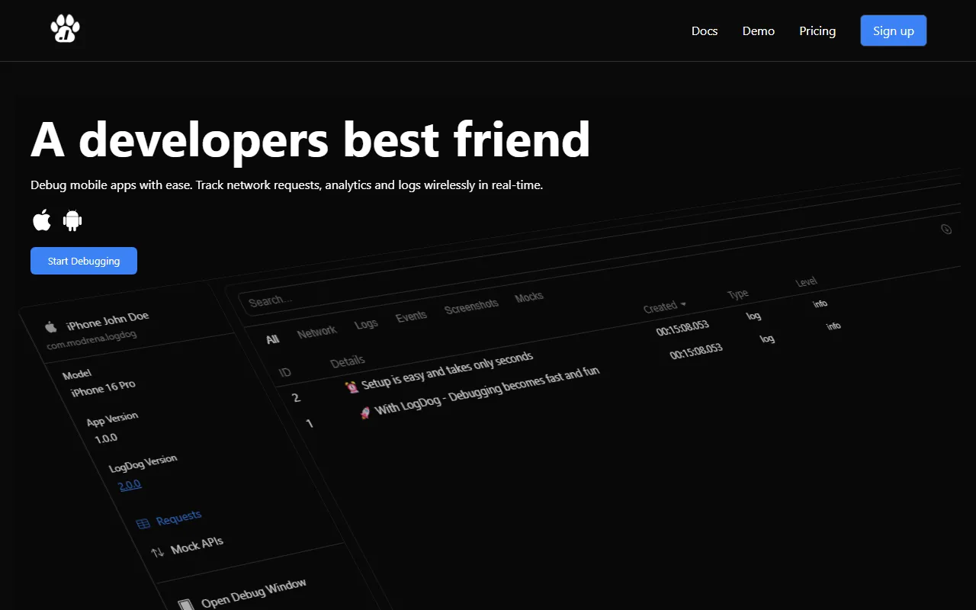The height and width of the screenshot is (610, 976).
Task: Click the Mock APIs arrows icon
Action: point(158,552)
